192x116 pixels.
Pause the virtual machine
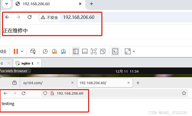point(16,52)
